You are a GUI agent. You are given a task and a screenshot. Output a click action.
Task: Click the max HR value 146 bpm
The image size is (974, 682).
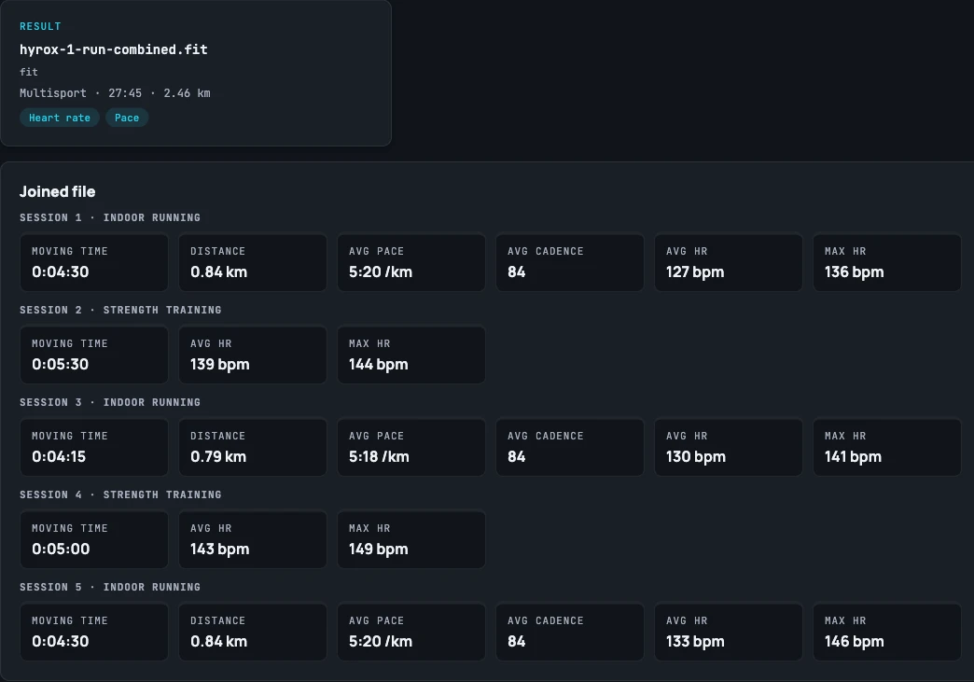854,642
